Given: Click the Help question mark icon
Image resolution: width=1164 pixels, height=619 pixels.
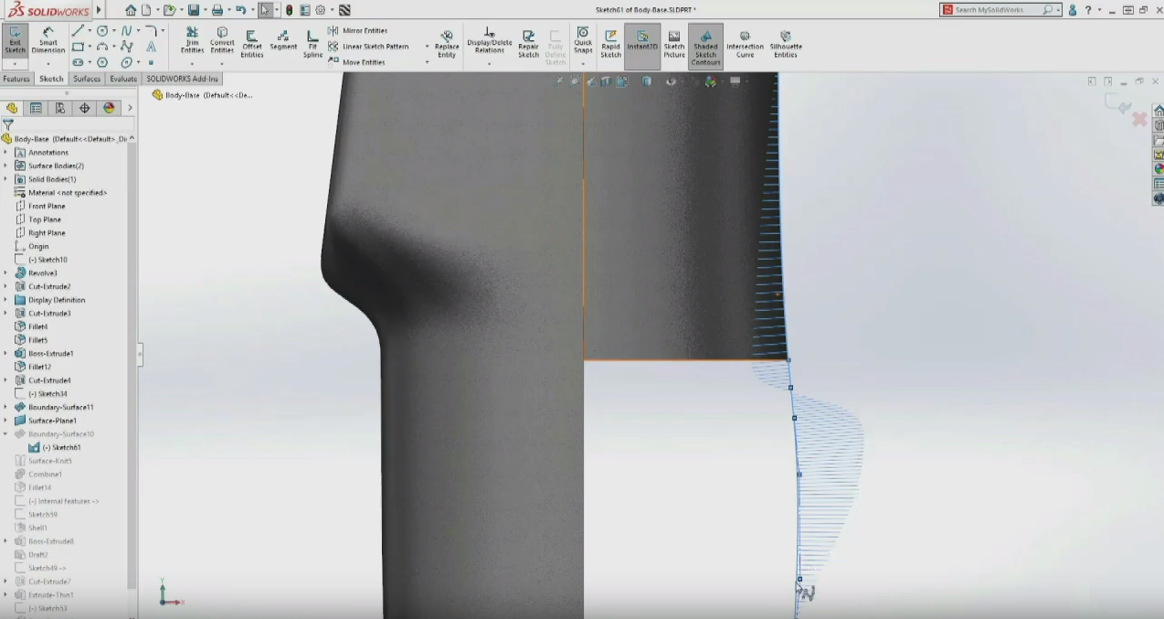Looking at the screenshot, I should [1089, 10].
